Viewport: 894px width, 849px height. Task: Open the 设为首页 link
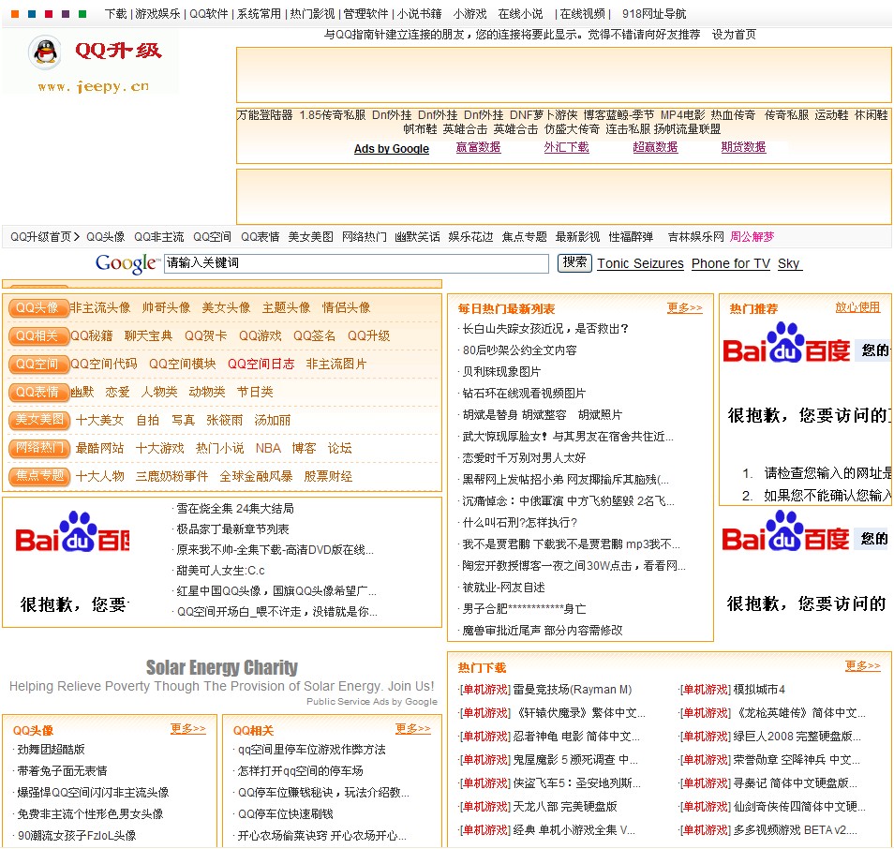pyautogui.click(x=734, y=35)
